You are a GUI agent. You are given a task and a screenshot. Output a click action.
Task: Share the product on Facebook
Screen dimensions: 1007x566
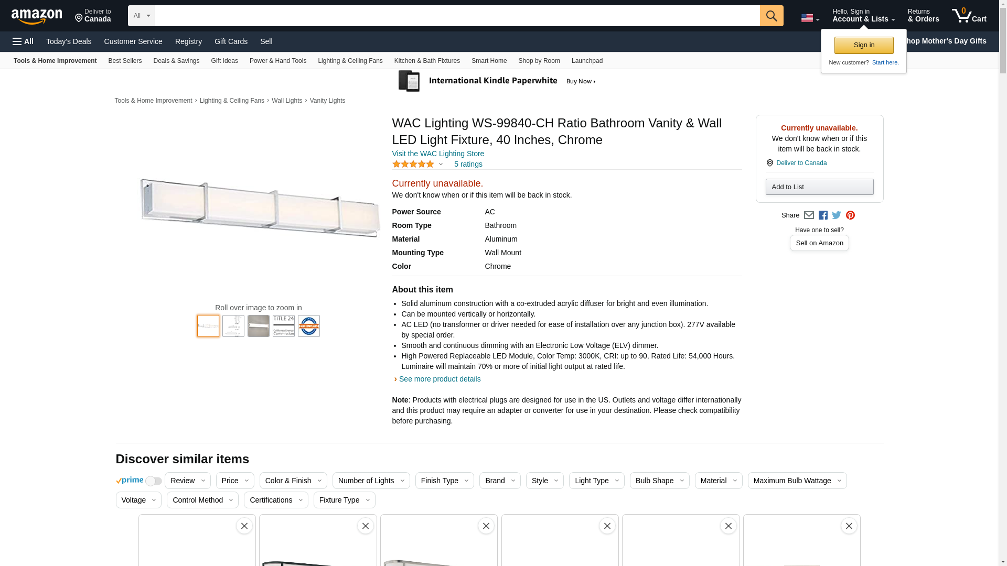pos(823,215)
